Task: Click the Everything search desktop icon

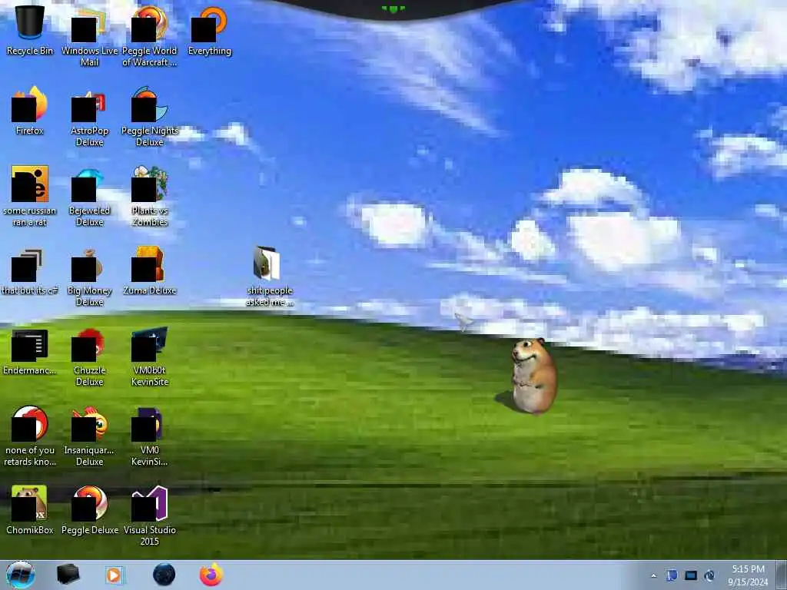Action: [209, 31]
